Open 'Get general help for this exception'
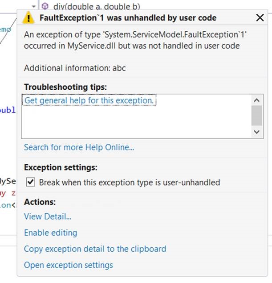The image size is (272, 283). coord(89,100)
